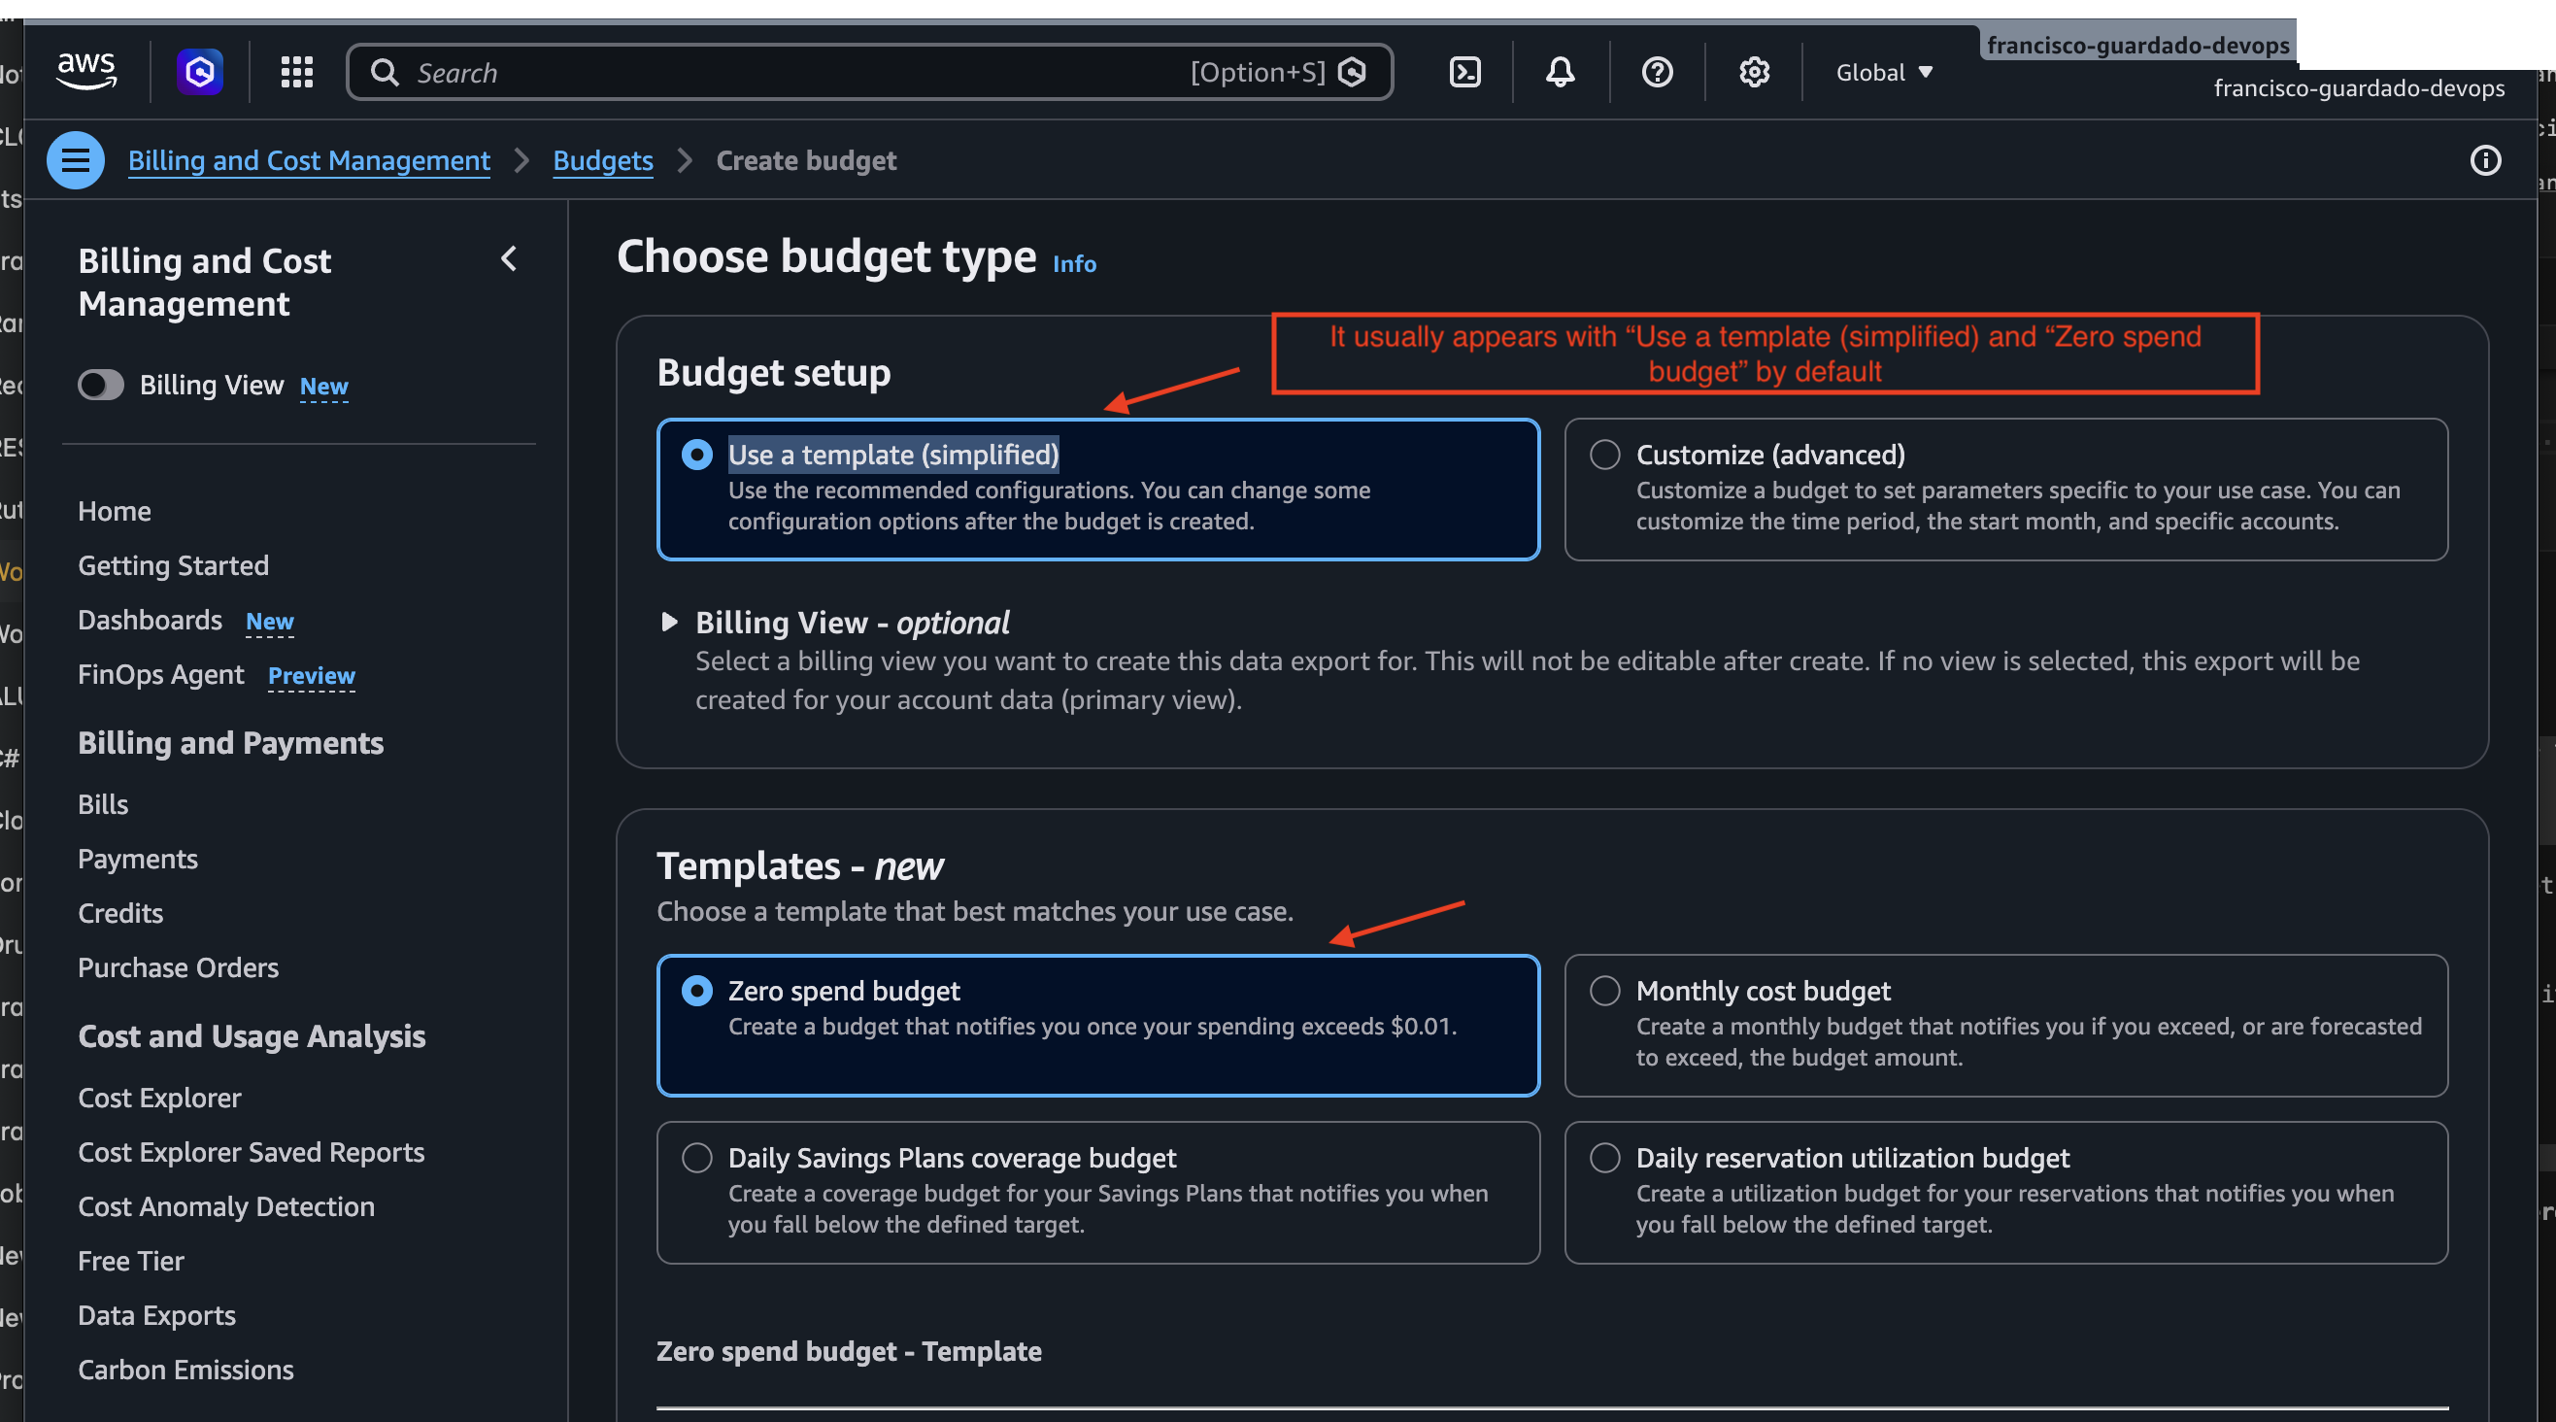Open Data Exports
This screenshot has width=2556, height=1422.
tap(156, 1316)
